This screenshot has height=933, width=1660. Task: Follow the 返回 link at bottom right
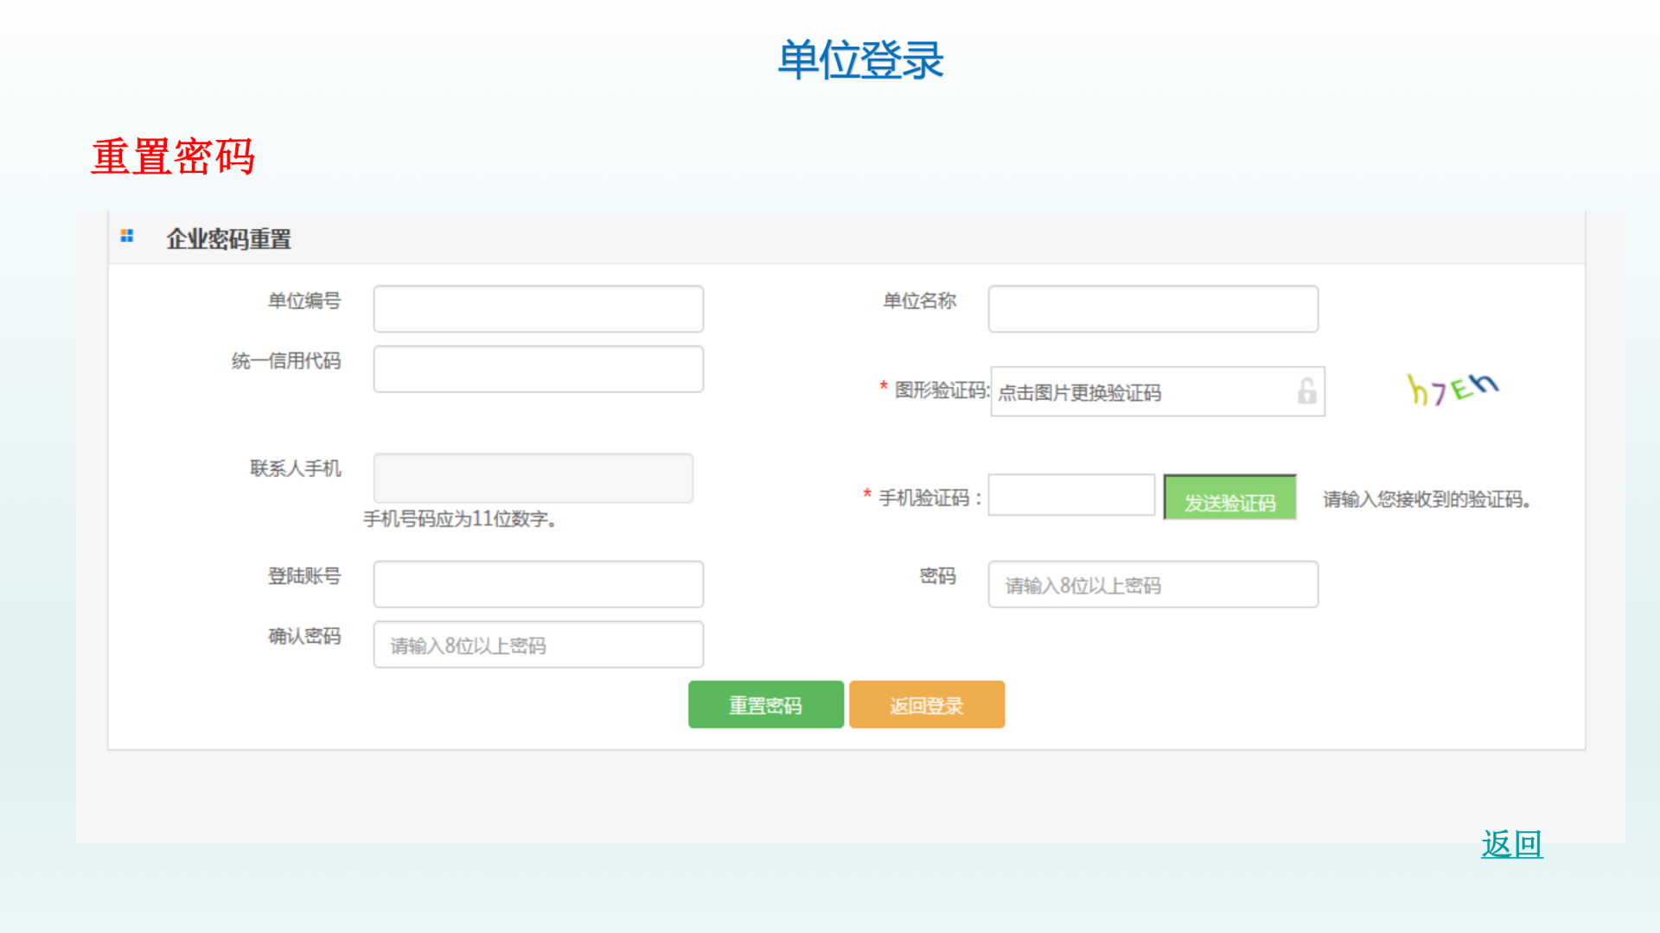click(1511, 844)
